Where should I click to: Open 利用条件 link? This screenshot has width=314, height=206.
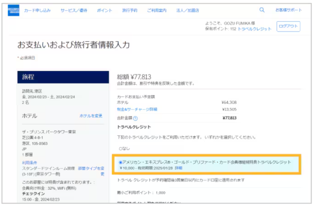(30, 163)
